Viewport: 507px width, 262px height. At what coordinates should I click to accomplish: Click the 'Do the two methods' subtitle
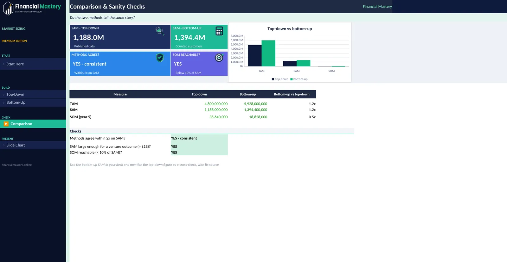point(102,18)
